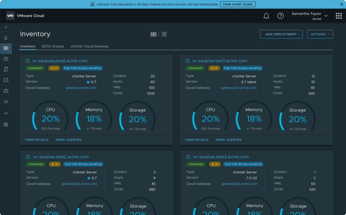Click warning badge 14 on test1 card
Screen dimensions: 346x215
pyautogui.click(x=214, y=68)
